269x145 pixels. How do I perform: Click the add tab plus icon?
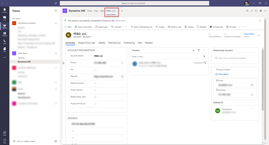click(x=122, y=11)
